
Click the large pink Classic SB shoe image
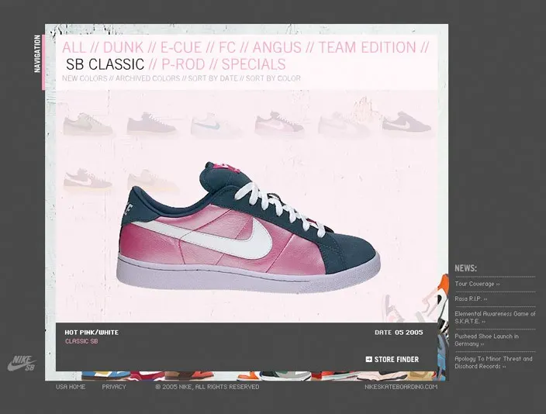click(x=248, y=227)
